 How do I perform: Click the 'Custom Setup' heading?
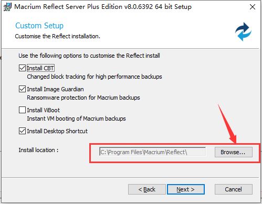click(x=39, y=26)
